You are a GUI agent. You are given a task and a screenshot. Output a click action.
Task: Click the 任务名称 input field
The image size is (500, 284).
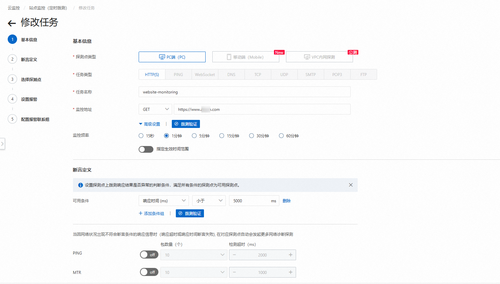coord(244,92)
